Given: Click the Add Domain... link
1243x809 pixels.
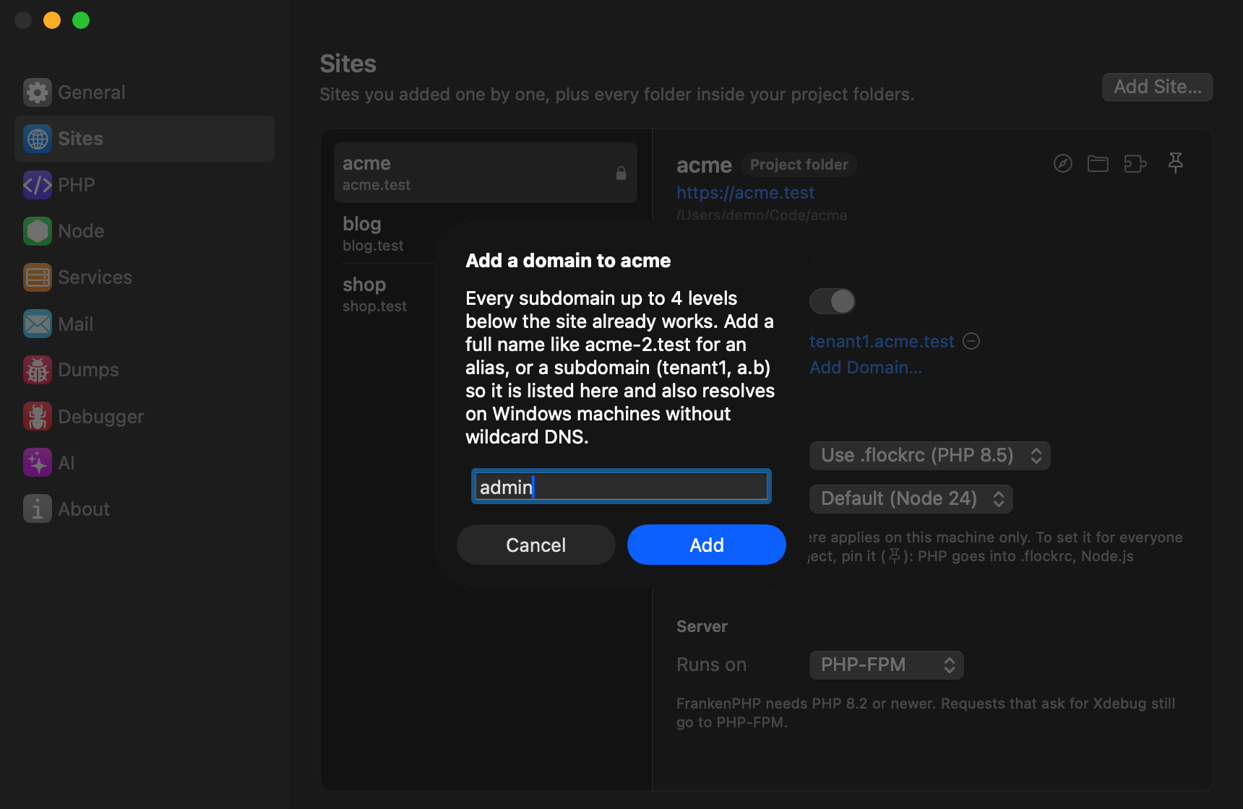Looking at the screenshot, I should [x=866, y=368].
